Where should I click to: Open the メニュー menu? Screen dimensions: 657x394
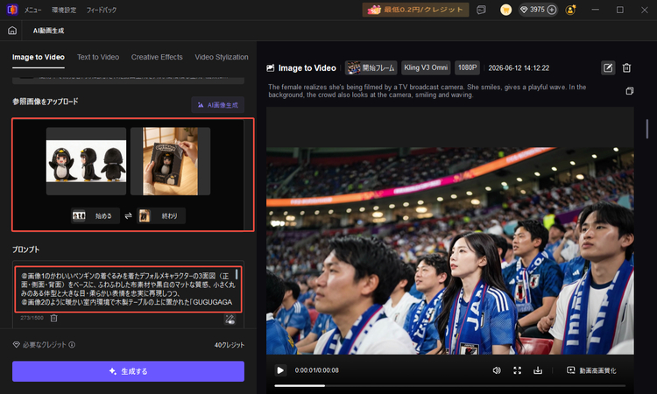pyautogui.click(x=32, y=10)
